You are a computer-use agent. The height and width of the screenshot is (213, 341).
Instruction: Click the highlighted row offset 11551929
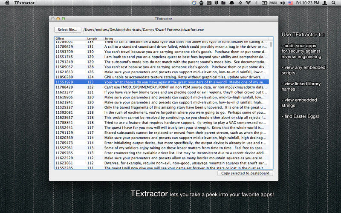pyautogui.click(x=162, y=82)
